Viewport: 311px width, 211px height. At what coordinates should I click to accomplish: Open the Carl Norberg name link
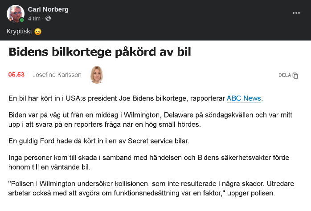coord(48,9)
